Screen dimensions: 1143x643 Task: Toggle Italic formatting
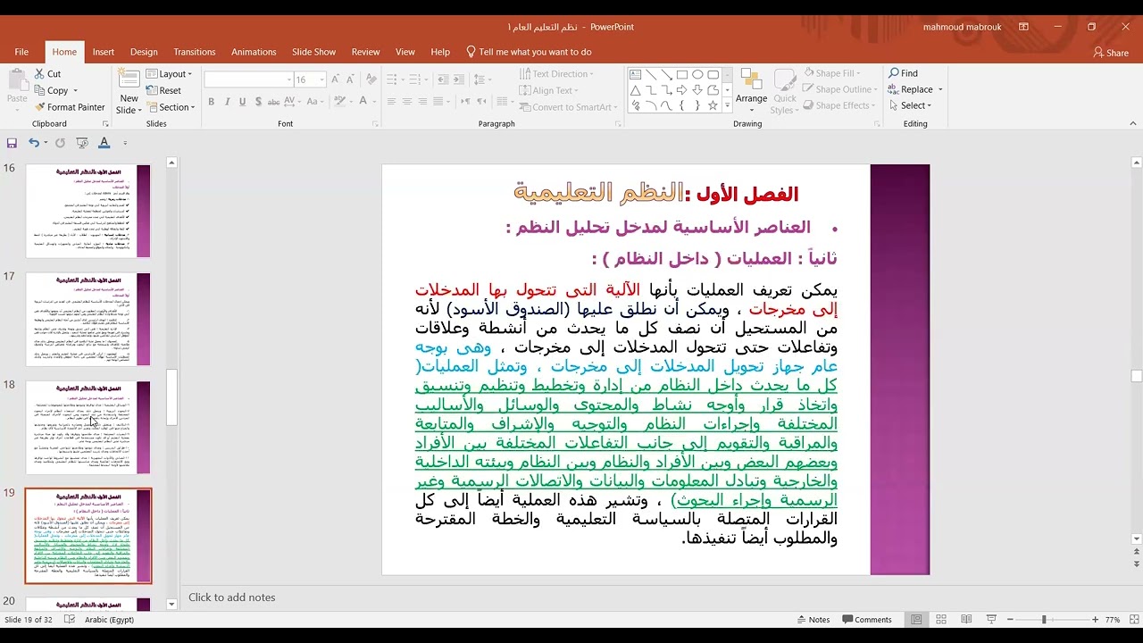coord(227,102)
